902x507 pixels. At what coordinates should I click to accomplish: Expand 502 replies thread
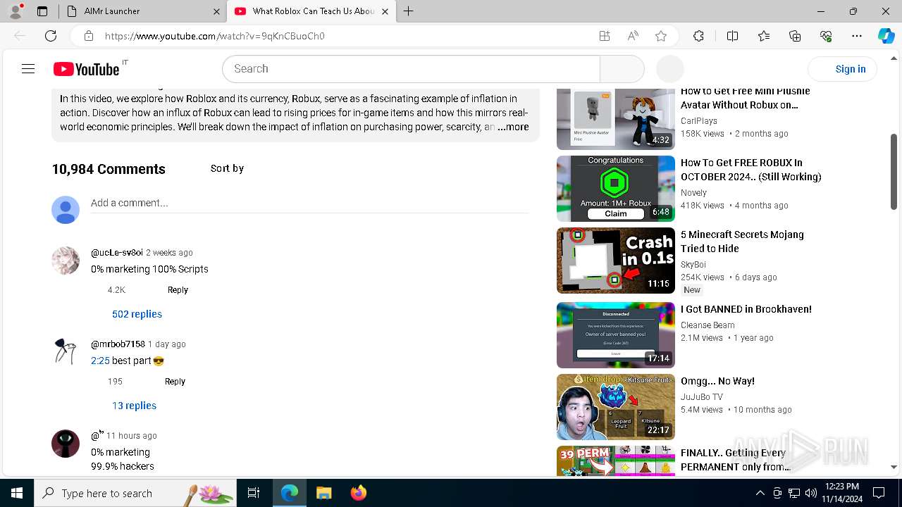pos(137,314)
